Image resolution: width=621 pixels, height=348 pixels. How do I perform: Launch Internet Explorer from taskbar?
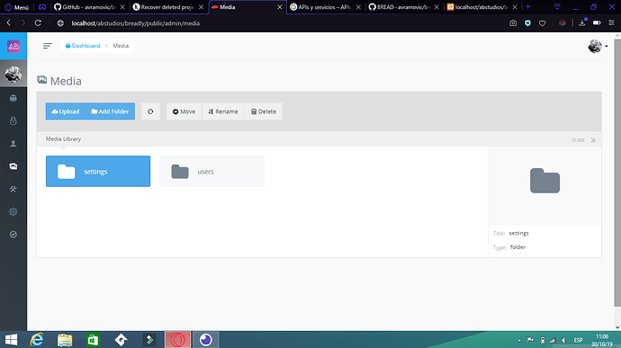37,340
